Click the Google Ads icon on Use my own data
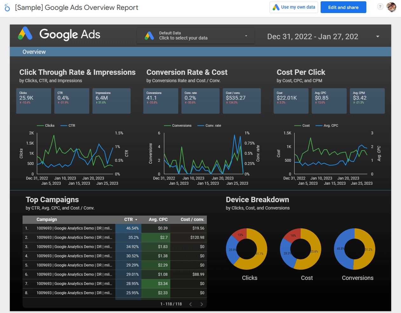 [276, 7]
